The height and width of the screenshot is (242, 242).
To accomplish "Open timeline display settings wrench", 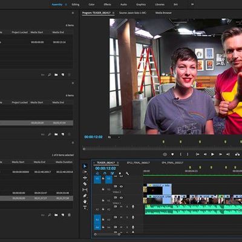I will click(x=128, y=174).
